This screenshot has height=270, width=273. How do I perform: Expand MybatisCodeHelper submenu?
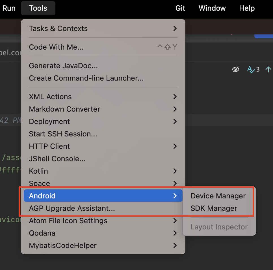pyautogui.click(x=103, y=245)
